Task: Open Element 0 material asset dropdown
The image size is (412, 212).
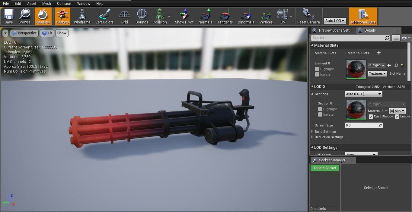Action: click(x=376, y=65)
